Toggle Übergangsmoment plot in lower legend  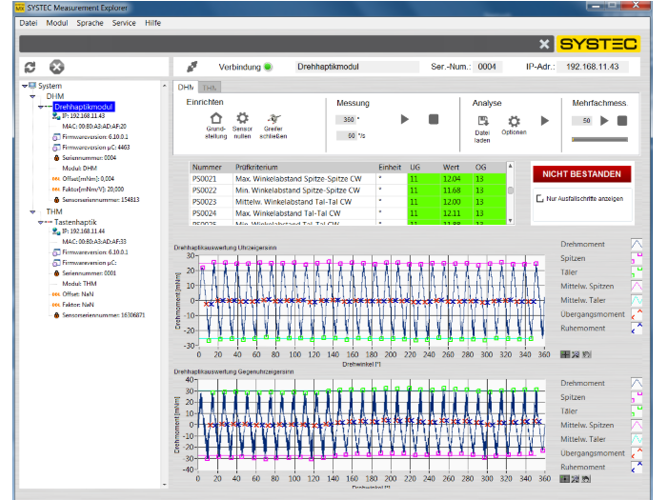point(637,453)
